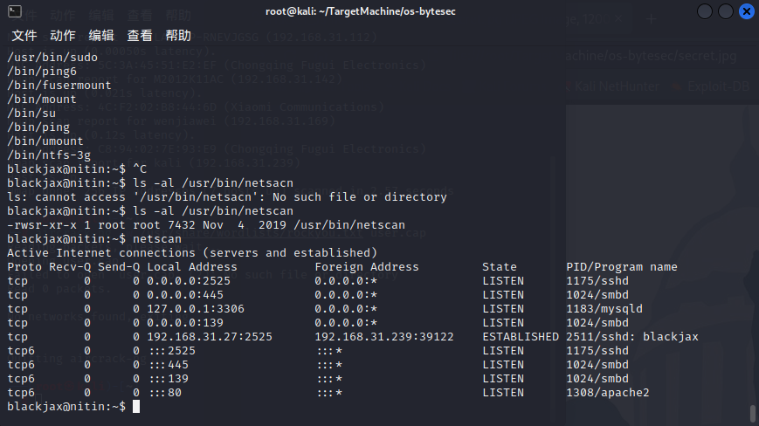Open the 文件 menu
The width and height of the screenshot is (759, 426).
[x=24, y=35]
